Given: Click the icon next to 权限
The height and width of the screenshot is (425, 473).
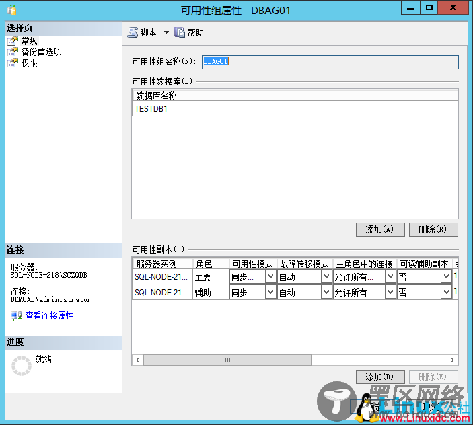Looking at the screenshot, I should pos(13,63).
